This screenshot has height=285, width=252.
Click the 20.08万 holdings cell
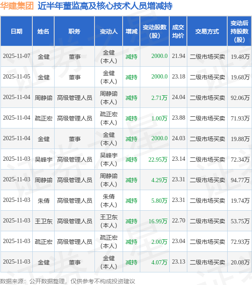(x=240, y=262)
